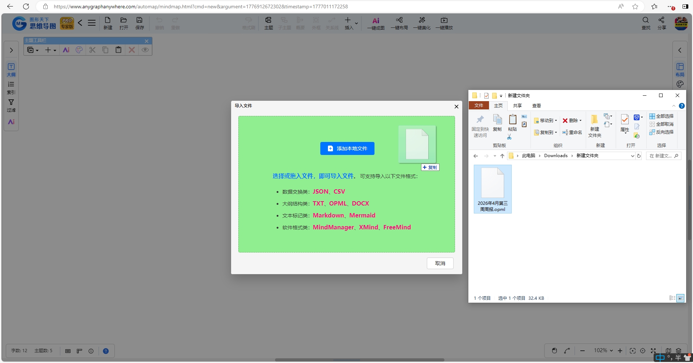The width and height of the screenshot is (693, 363).
Task: Open the 查找 search icon
Action: [x=646, y=23]
